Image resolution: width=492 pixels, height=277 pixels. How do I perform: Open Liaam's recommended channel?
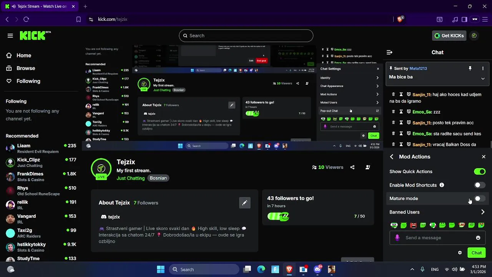41,149
